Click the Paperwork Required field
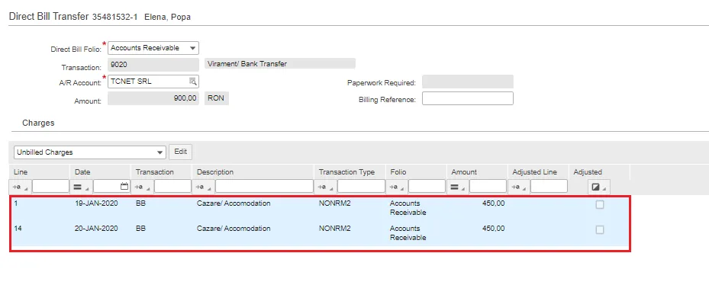 [x=468, y=82]
